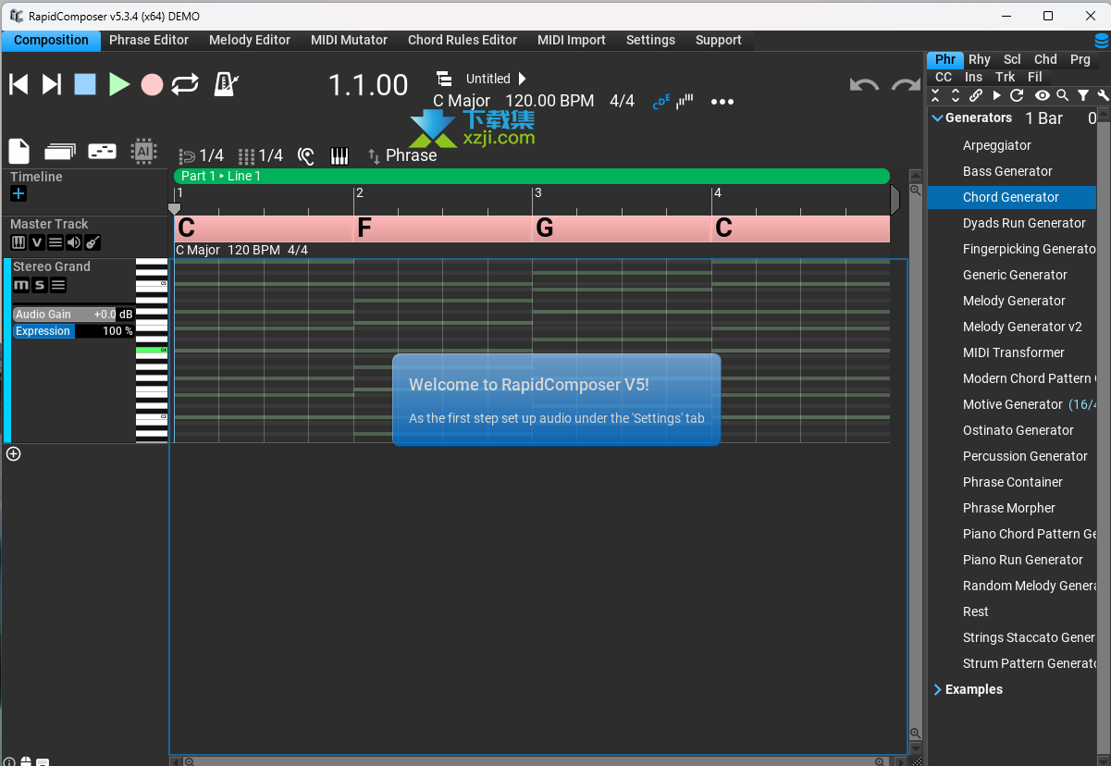Open the Chord Rules Editor tab
Image resolution: width=1111 pixels, height=766 pixels.
(463, 40)
